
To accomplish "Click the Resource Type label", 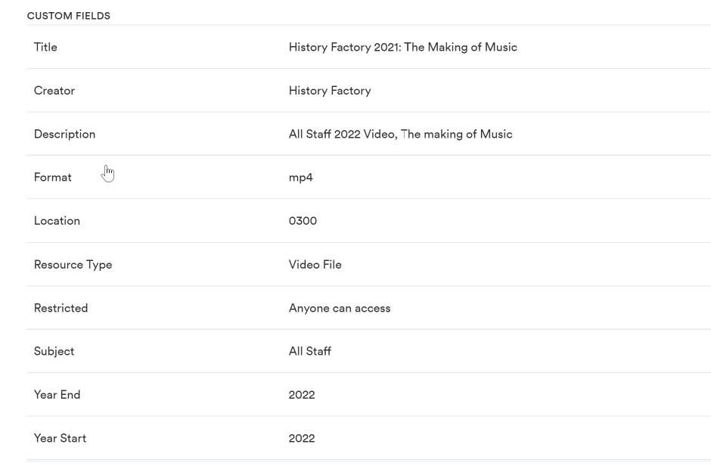I will 73,265.
